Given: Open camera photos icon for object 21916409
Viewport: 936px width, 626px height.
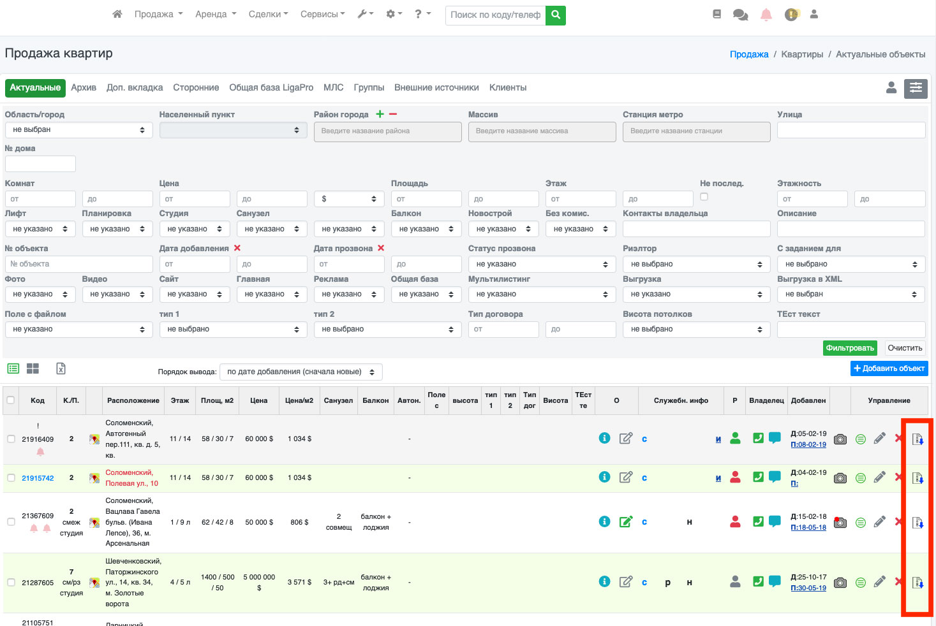Looking at the screenshot, I should coord(840,439).
